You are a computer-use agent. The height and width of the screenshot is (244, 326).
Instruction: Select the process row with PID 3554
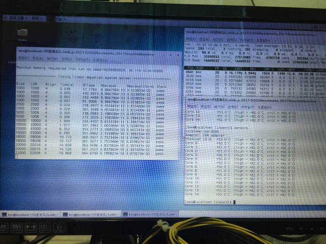point(256,85)
